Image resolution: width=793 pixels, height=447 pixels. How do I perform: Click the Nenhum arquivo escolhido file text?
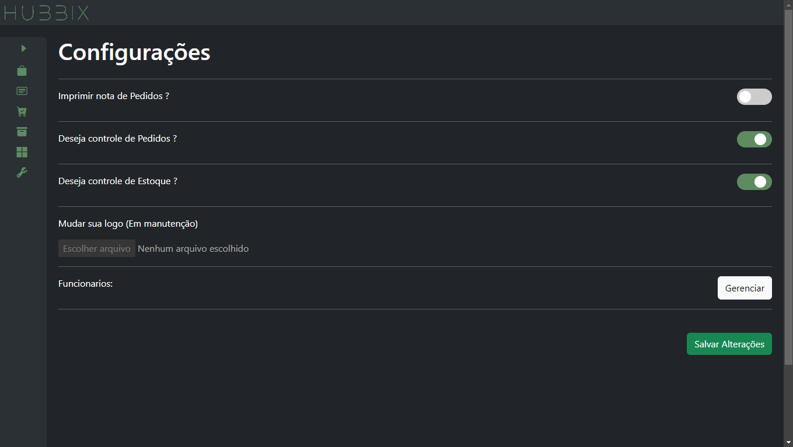[193, 249]
